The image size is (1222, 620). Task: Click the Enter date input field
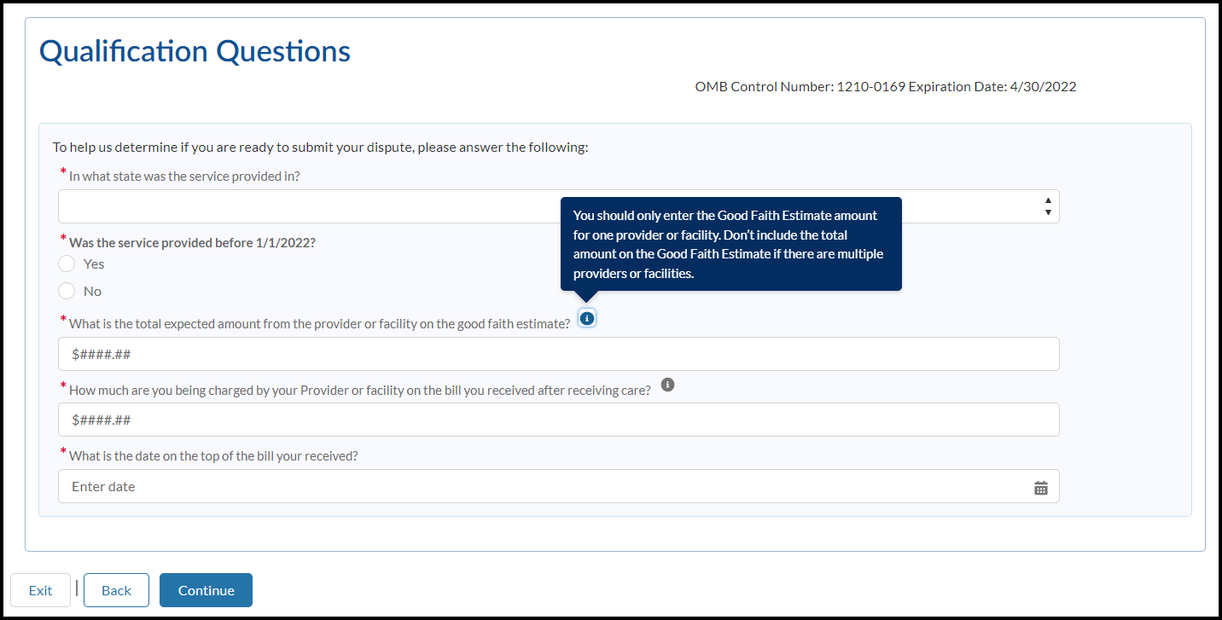pos(546,486)
